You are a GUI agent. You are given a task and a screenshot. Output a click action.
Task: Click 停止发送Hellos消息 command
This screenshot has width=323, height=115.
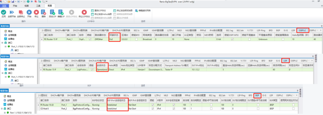[x=102, y=14]
